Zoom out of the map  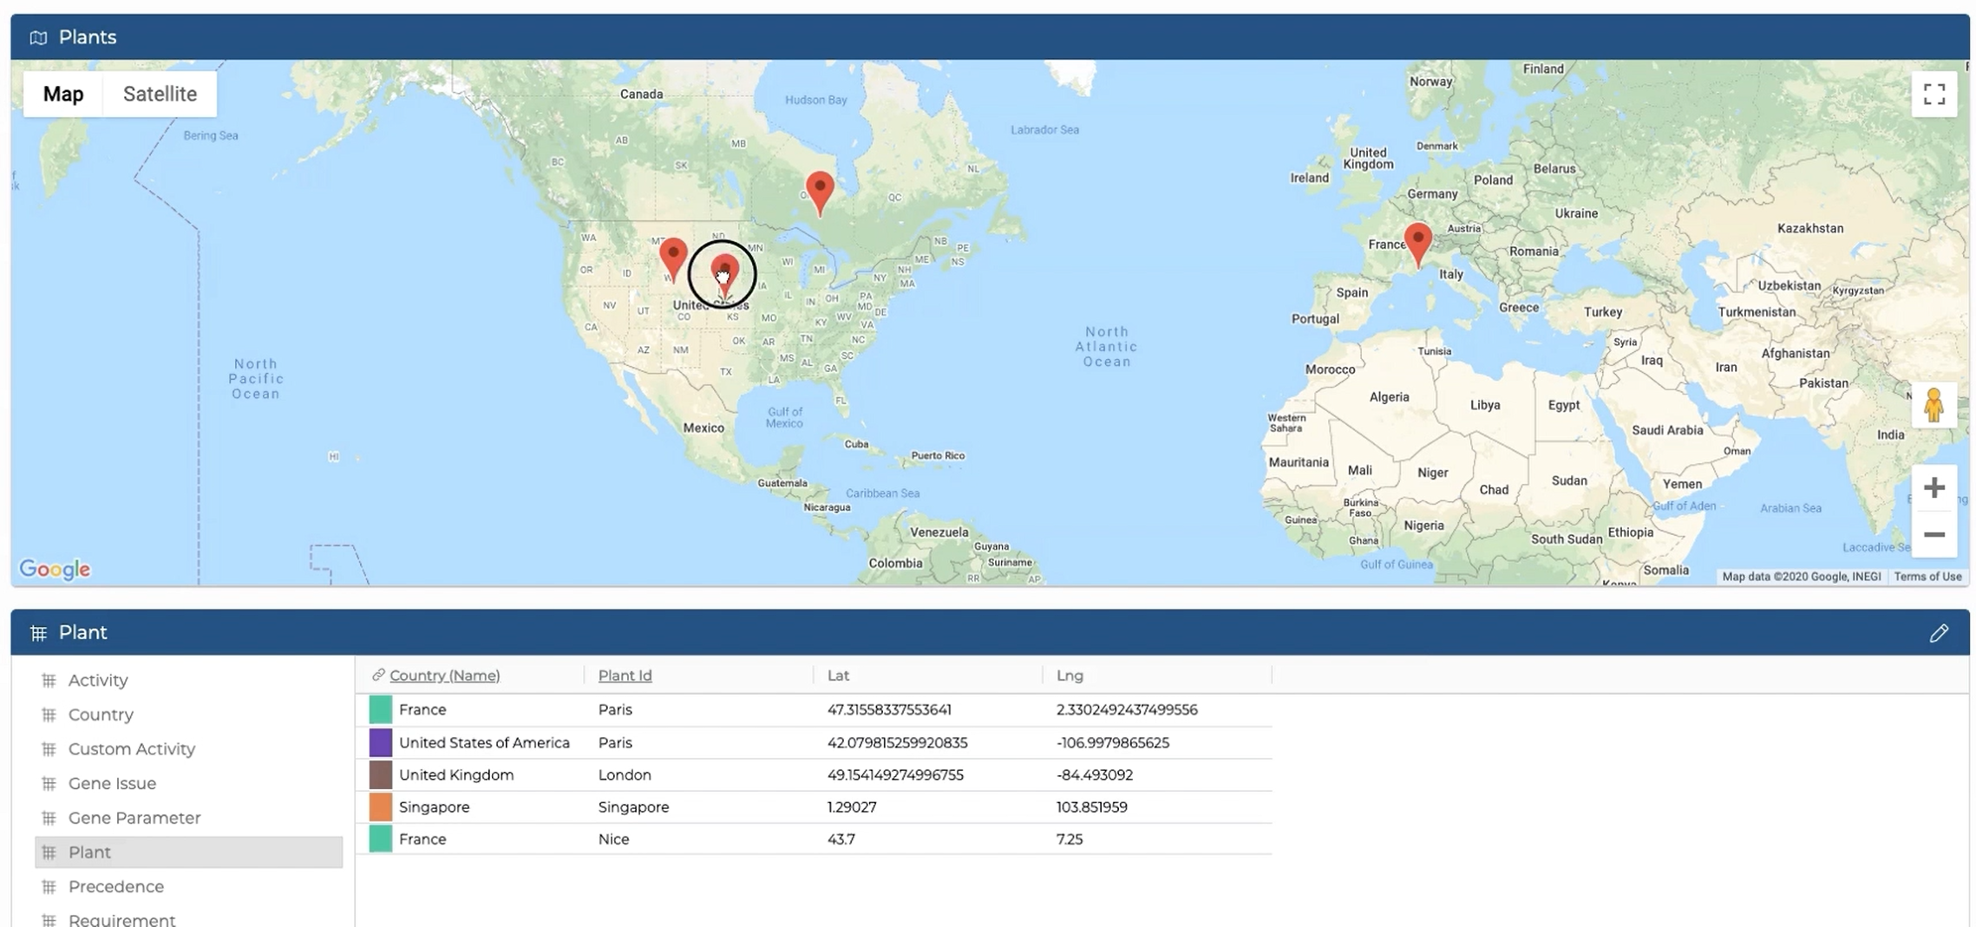pyautogui.click(x=1933, y=534)
